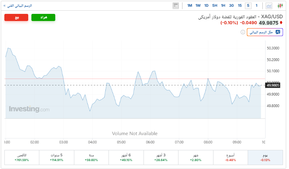Select the 5-minute chart interval
289x169 pixels.
point(248,6)
